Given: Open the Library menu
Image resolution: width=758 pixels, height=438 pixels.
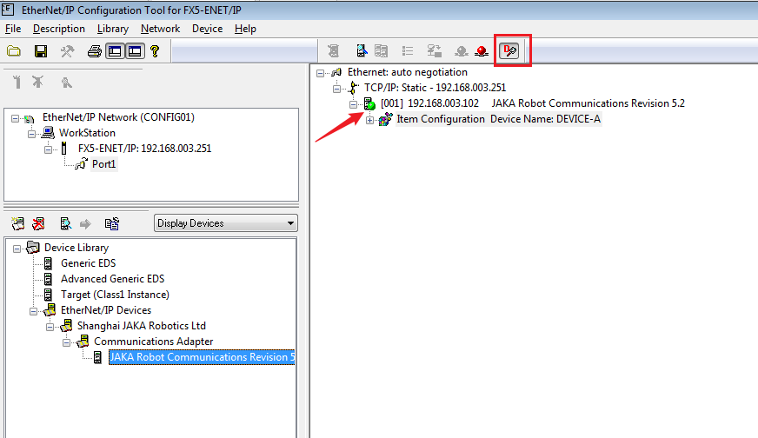Looking at the screenshot, I should pos(113,29).
